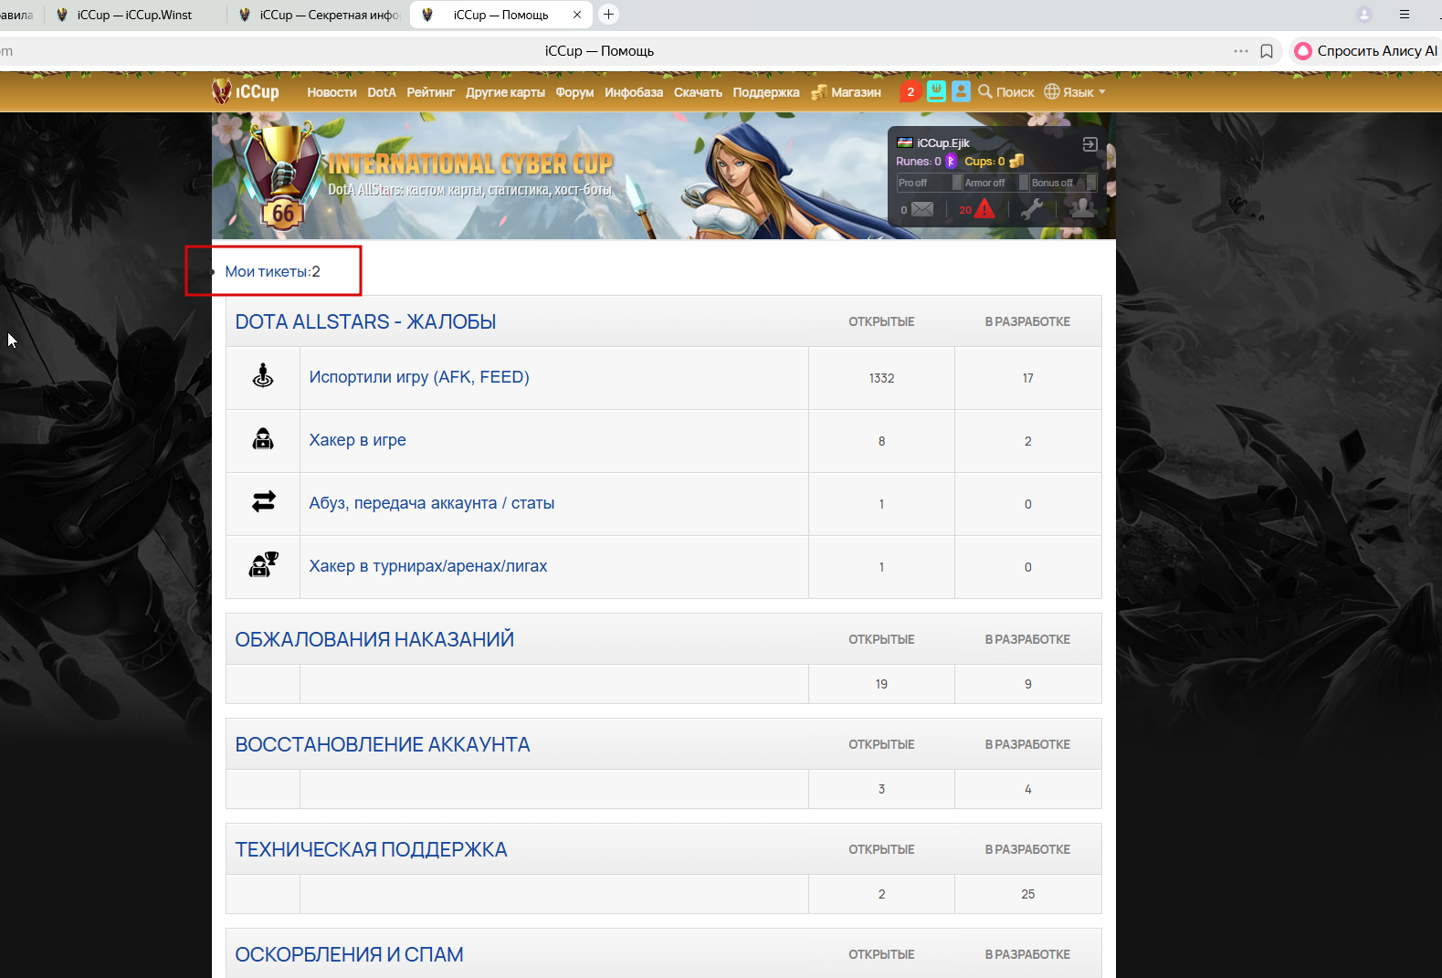Click the iCCup logo in the navbar
1442x978 pixels.
(246, 91)
